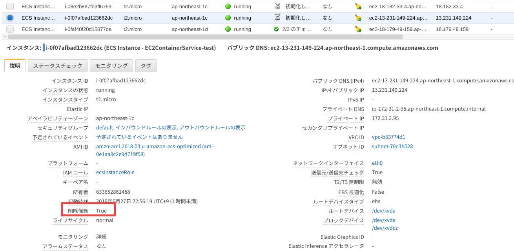Click EBS 最適化 value False
Viewport: 514px width, 251px height.
[378, 192]
